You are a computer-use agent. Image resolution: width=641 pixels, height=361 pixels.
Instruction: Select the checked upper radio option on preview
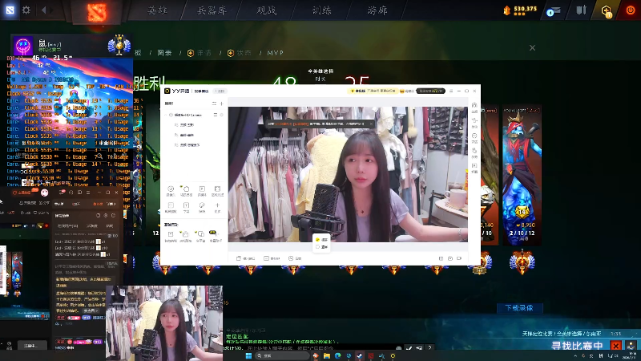(322, 239)
